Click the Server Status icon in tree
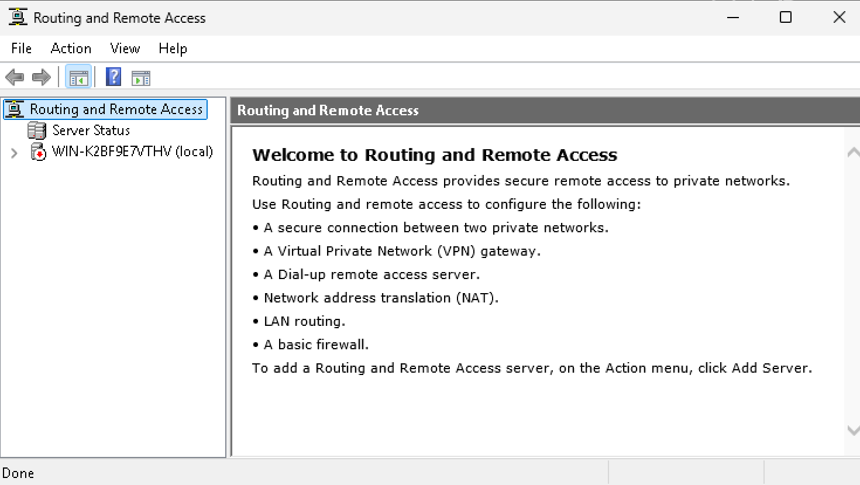The width and height of the screenshot is (860, 485). pos(37,130)
